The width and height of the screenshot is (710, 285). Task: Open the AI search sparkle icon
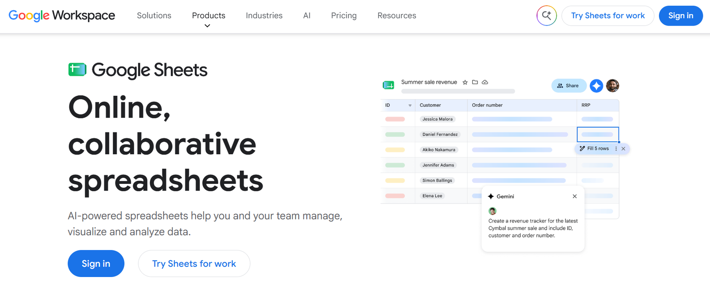(x=546, y=16)
